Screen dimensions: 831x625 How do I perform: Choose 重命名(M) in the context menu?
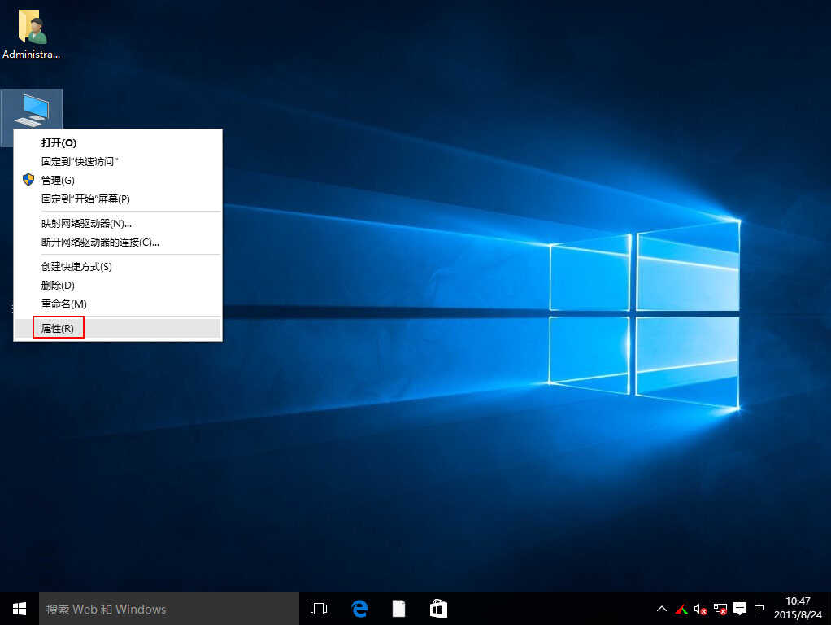coord(63,304)
